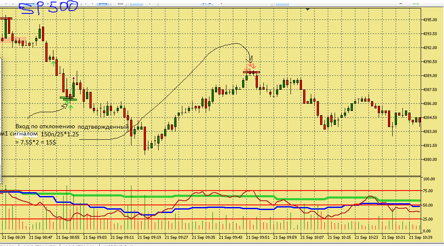Click the 4386.00 price axis label
Screen dimensions: 444x246
[430, 103]
